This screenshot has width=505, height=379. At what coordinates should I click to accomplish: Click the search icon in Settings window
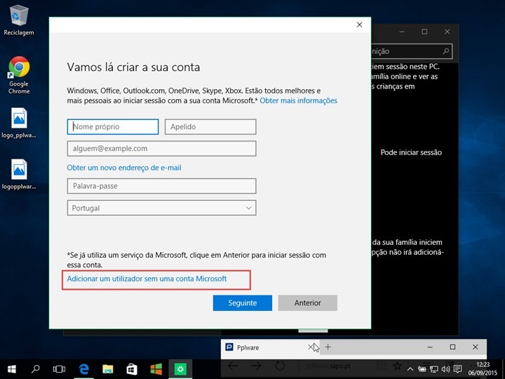[446, 51]
